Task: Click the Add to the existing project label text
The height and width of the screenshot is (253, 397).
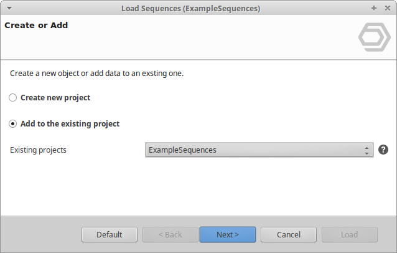Action: click(70, 124)
